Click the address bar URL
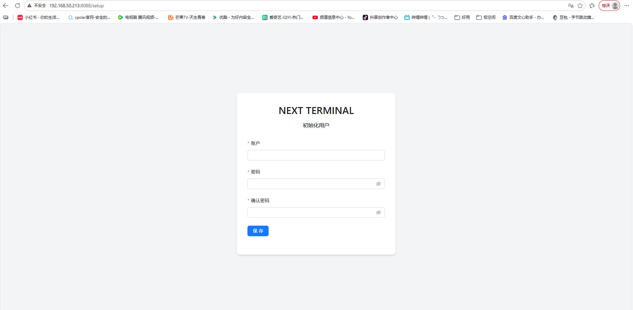Image resolution: width=633 pixels, height=310 pixels. [77, 6]
